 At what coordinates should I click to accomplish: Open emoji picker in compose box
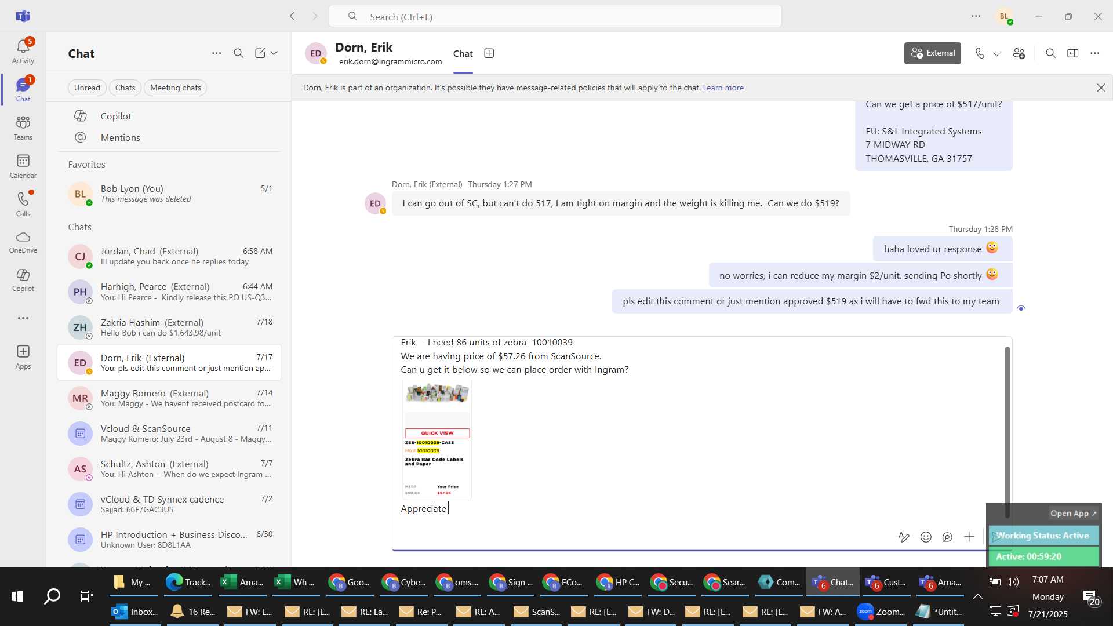point(926,537)
